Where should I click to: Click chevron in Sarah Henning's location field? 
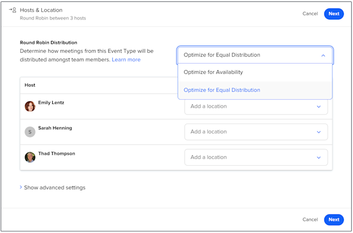coord(319,132)
